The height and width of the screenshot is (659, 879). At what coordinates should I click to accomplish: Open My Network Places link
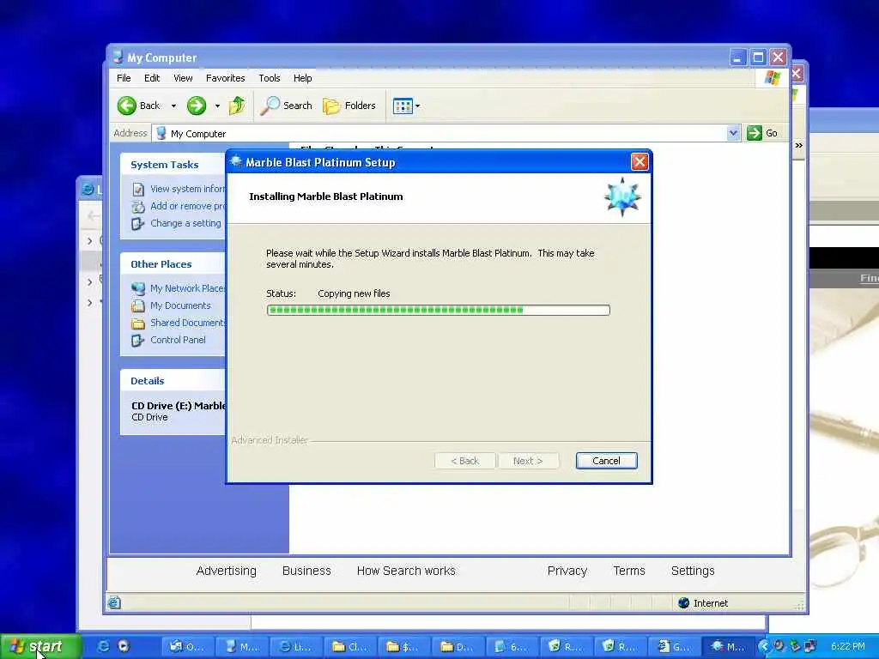[188, 288]
